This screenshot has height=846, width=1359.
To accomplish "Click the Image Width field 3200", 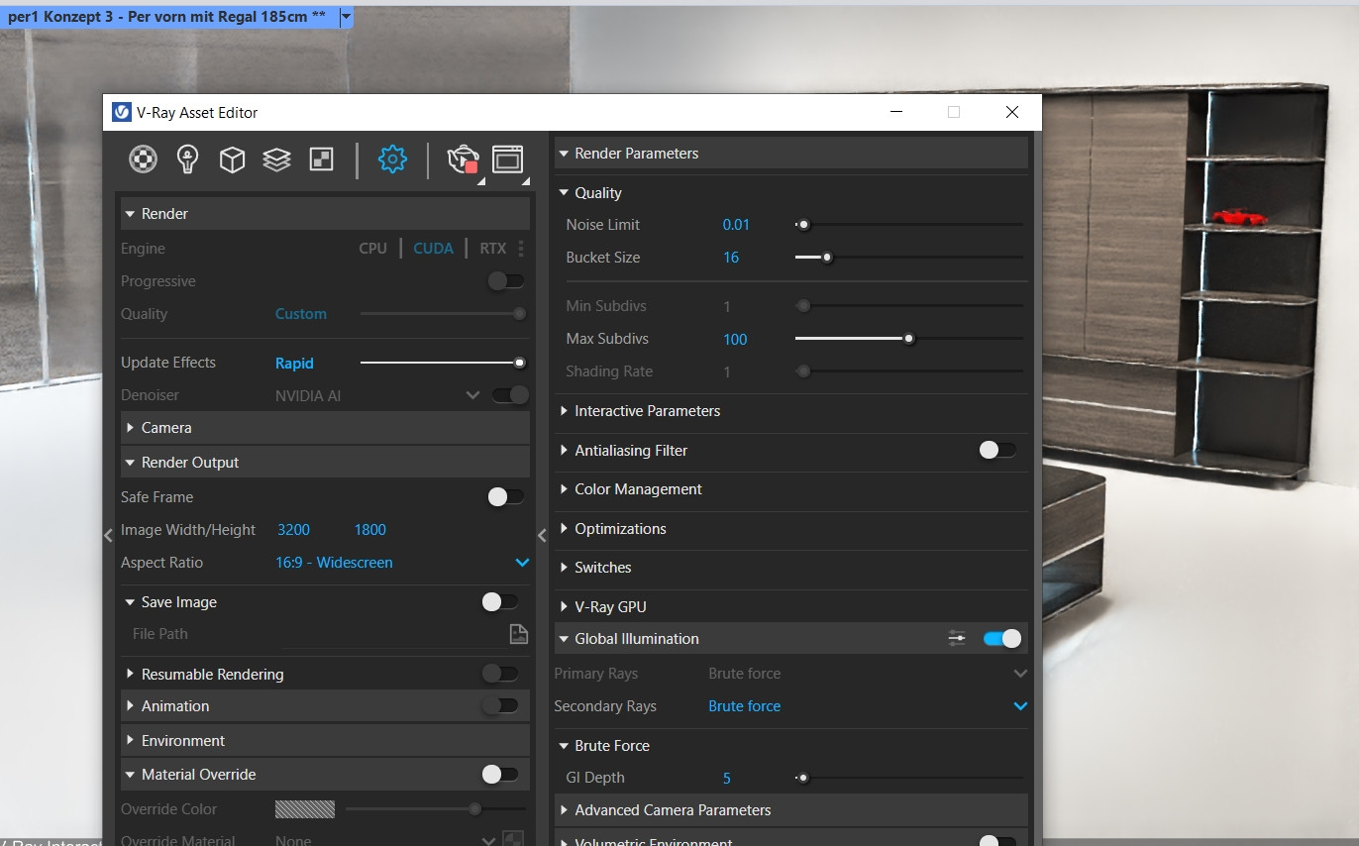I will coord(294,530).
